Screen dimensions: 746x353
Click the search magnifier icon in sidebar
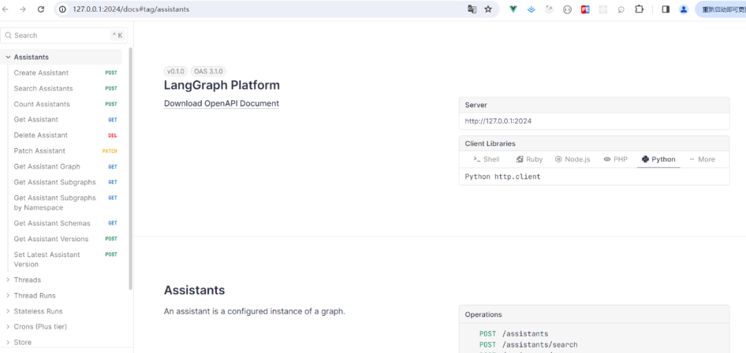pos(8,35)
